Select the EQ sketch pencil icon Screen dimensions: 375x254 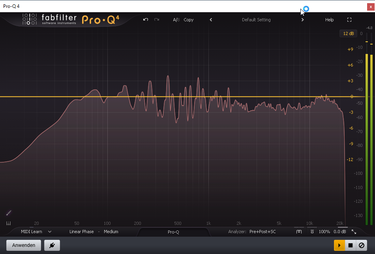(x=9, y=213)
